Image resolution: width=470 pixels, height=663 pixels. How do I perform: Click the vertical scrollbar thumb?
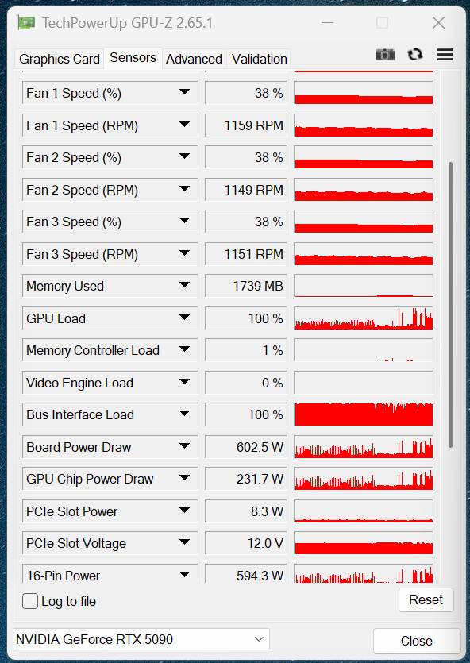pos(451,304)
